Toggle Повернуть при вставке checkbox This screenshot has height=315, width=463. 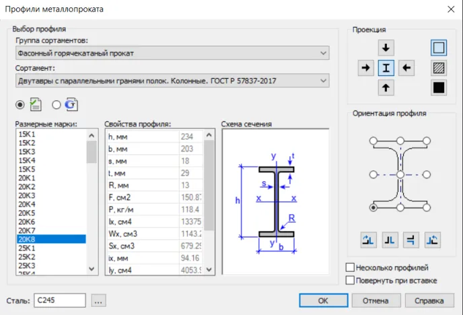(x=350, y=280)
